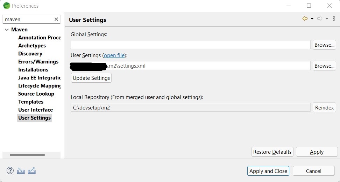Open the vertical dots view menu

pyautogui.click(x=334, y=19)
